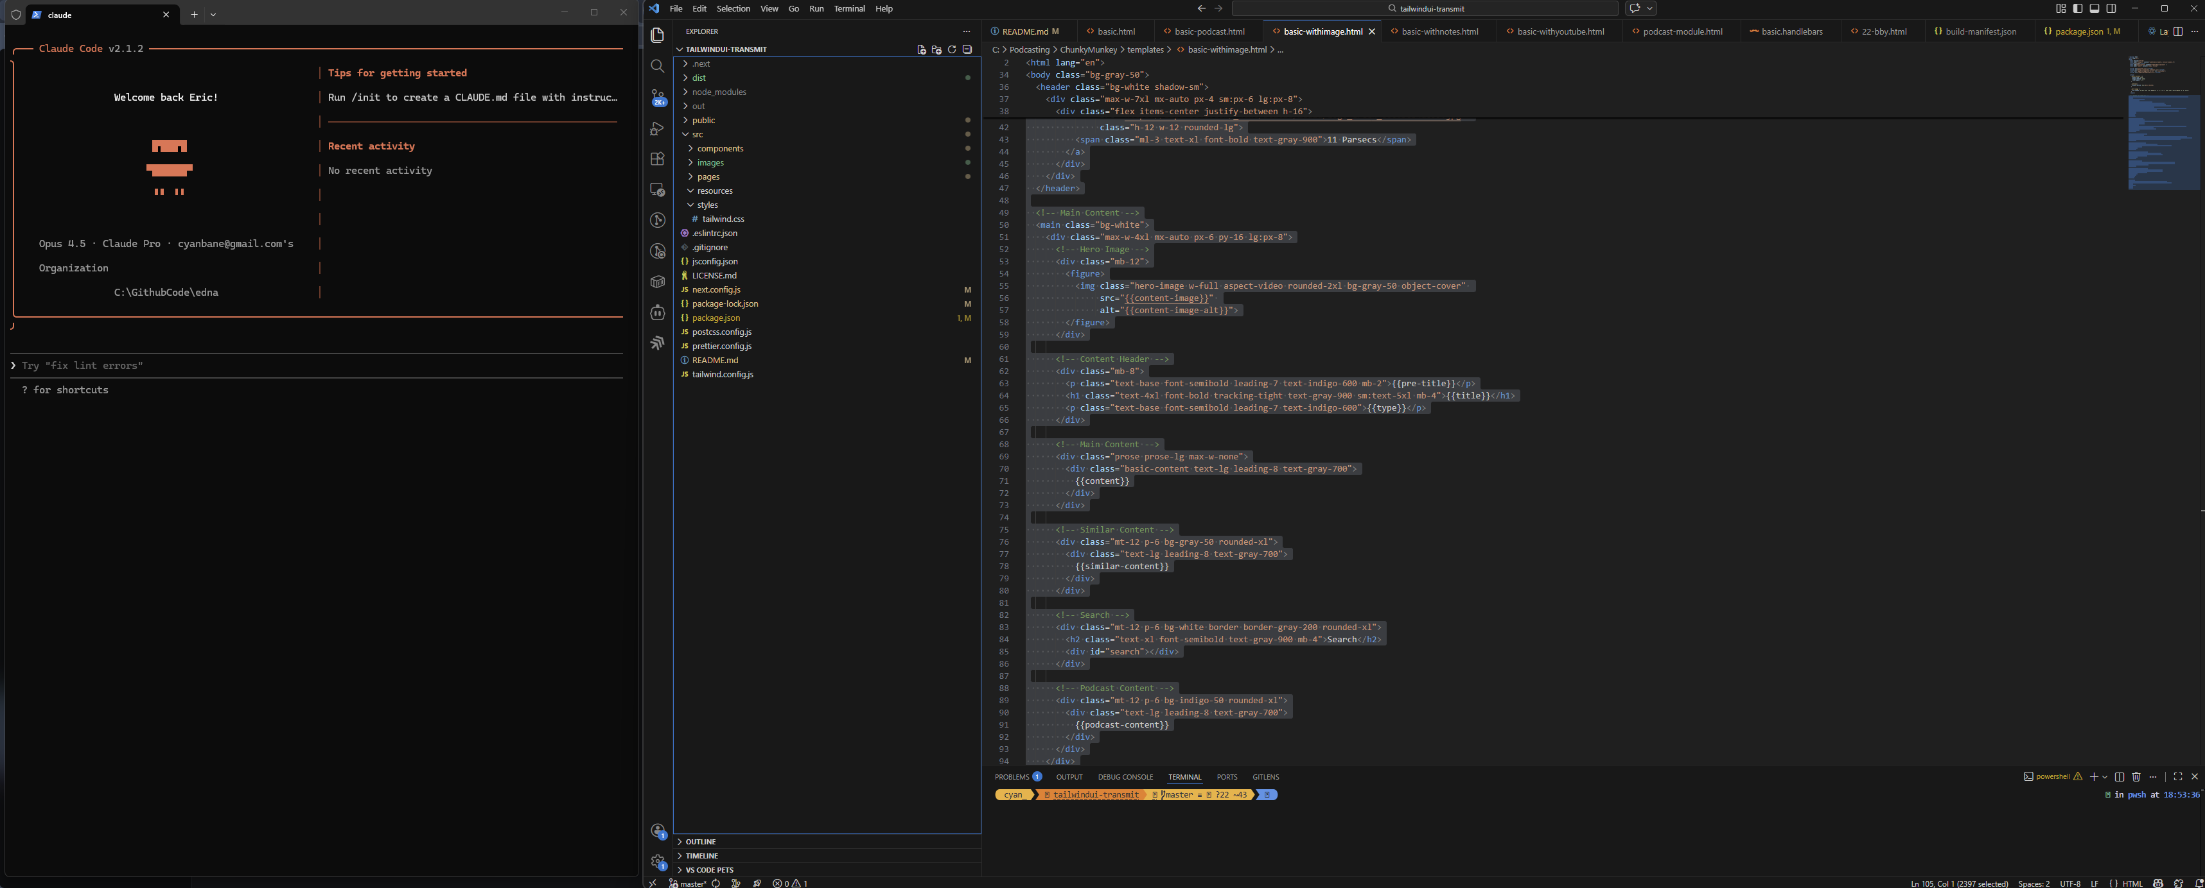Toggle secondary side bar visibility
This screenshot has height=888, width=2205.
pyautogui.click(x=2111, y=8)
